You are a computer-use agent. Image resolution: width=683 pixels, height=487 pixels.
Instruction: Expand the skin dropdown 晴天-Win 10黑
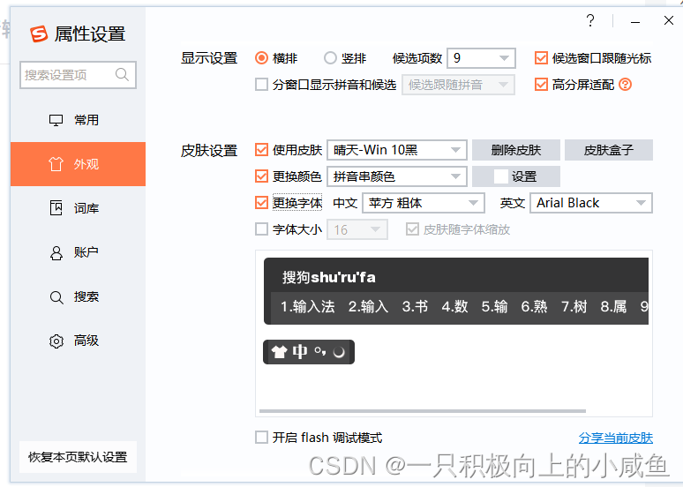(397, 150)
